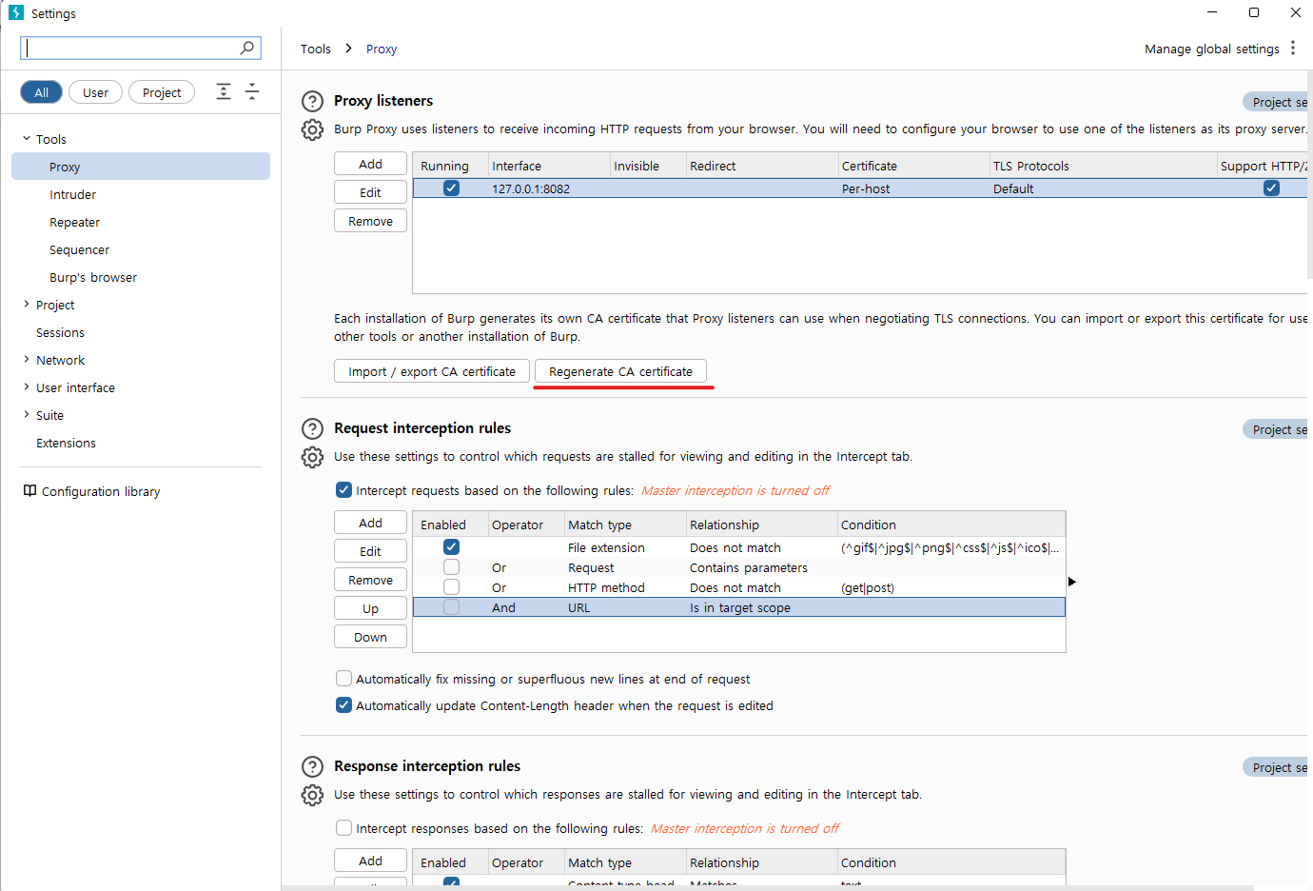1313x891 pixels.
Task: Click the Interface column header in listeners table
Action: coord(549,166)
